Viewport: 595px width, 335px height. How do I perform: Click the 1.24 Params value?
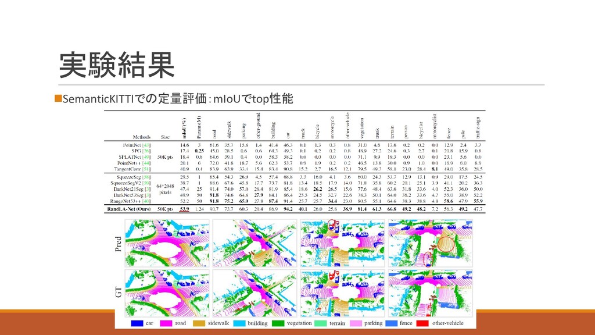[x=199, y=209]
